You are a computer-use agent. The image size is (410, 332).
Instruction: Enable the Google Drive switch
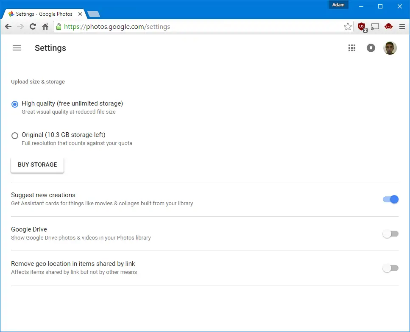(390, 234)
